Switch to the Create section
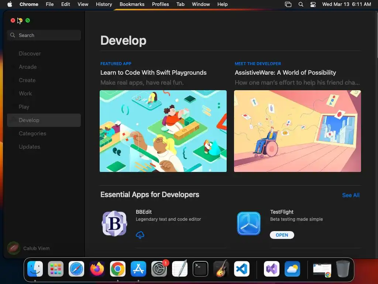378x284 pixels. pos(44,80)
